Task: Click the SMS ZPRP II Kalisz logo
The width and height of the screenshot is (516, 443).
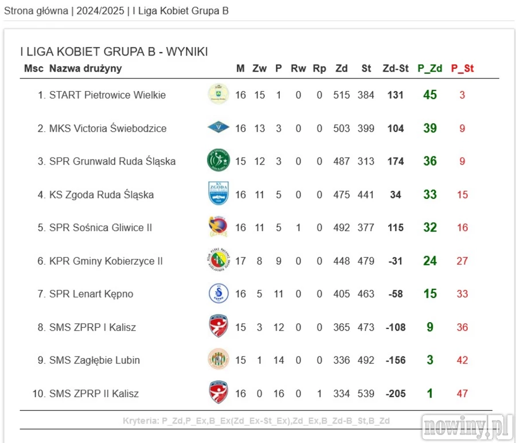Action: coord(218,393)
